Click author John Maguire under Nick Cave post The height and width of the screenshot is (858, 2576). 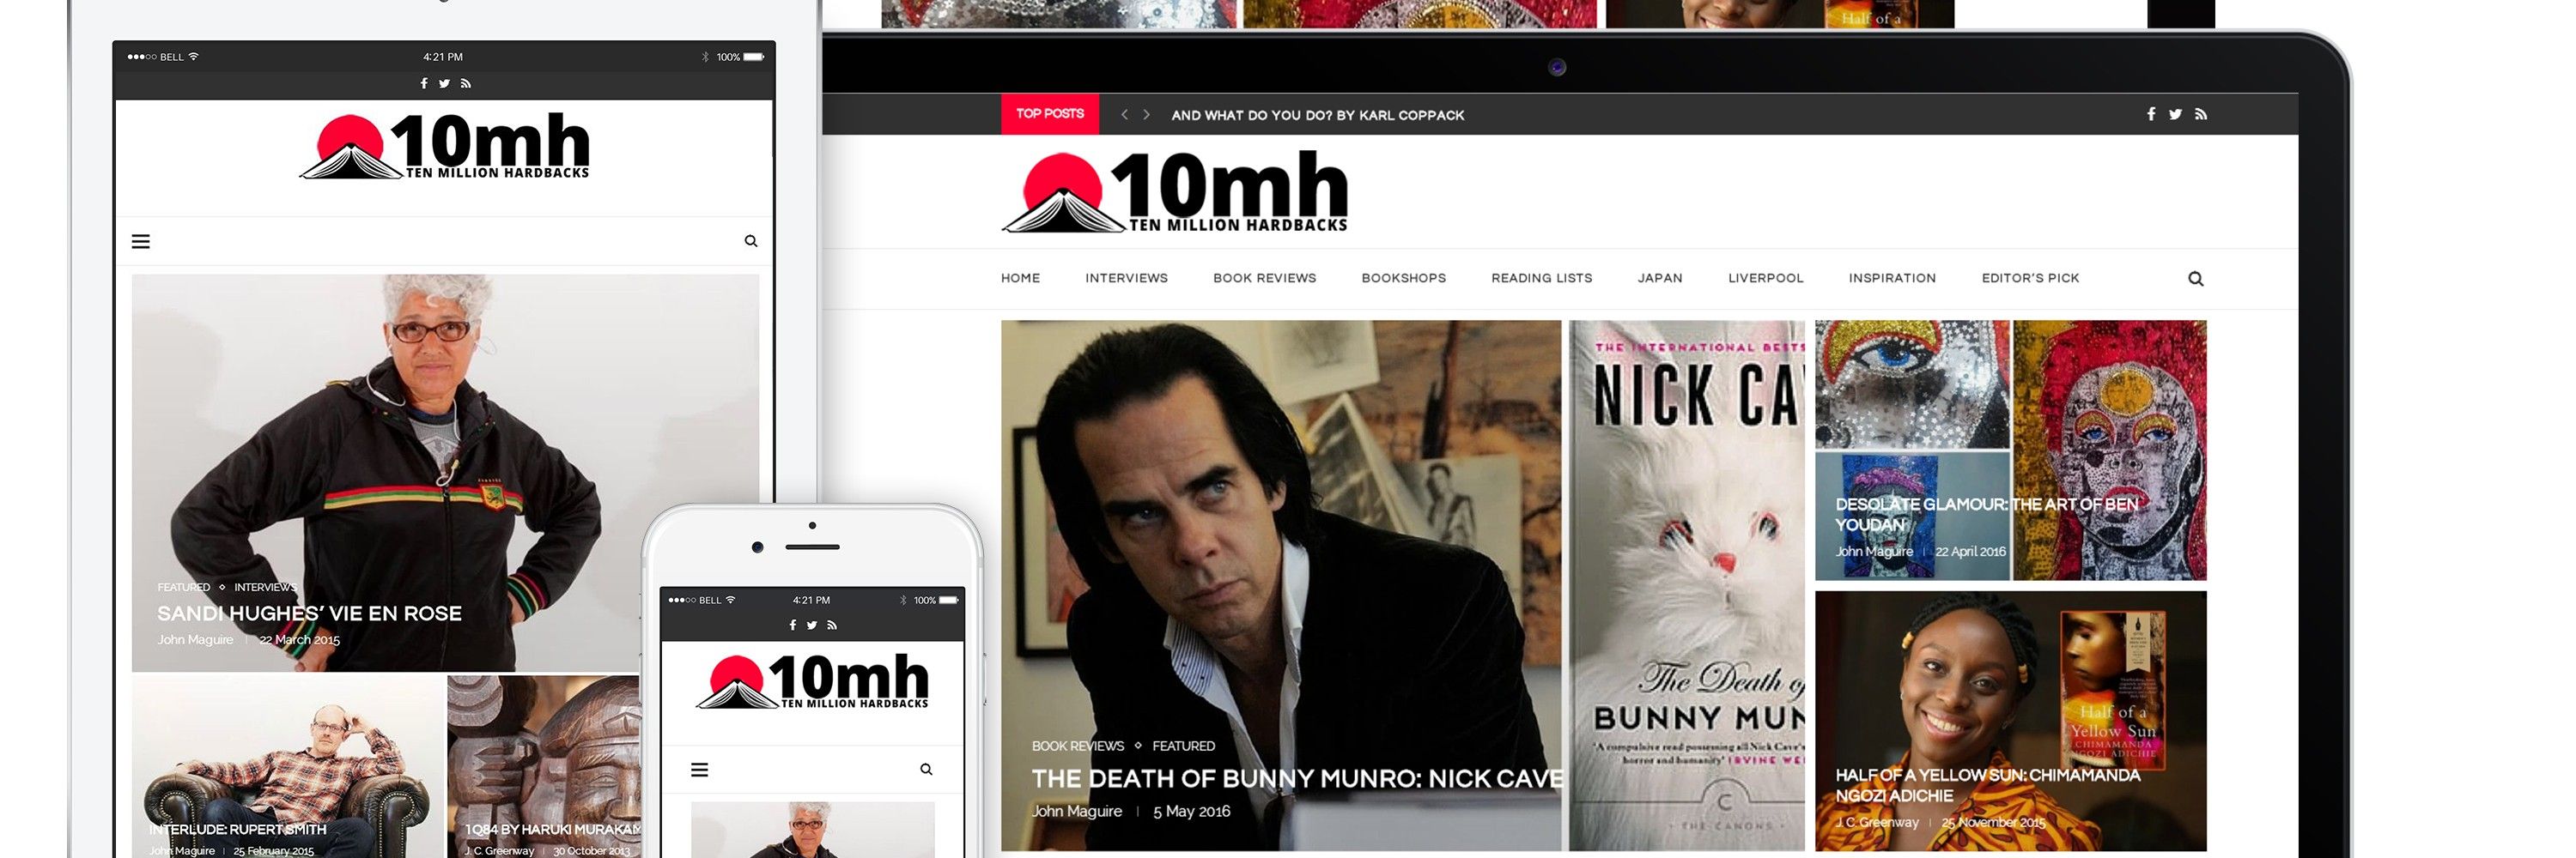coord(1077,811)
